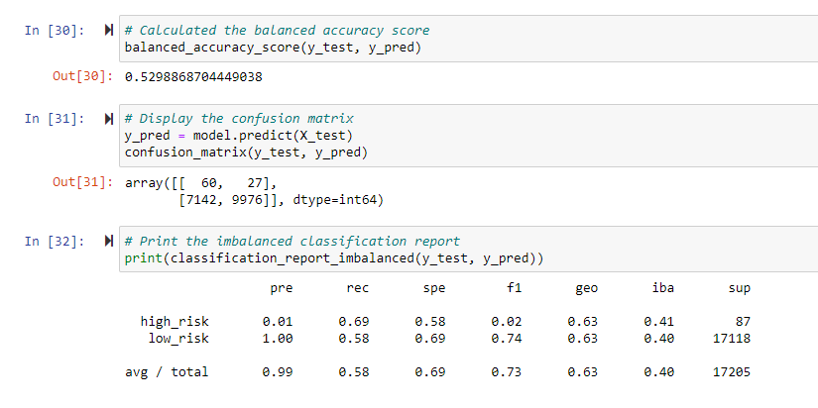Viewport: 818px width, 408px height.
Task: Click the 'f1' column header
Action: click(x=515, y=287)
